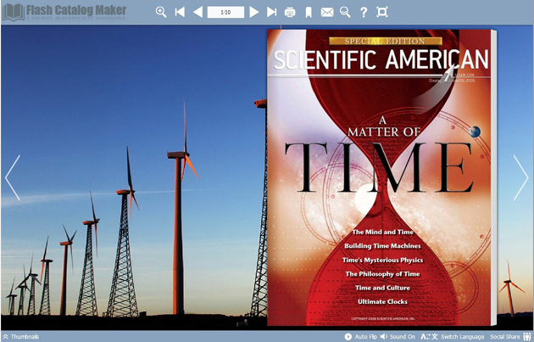The width and height of the screenshot is (534, 342).
Task: Flip backward with large left side arrow
Action: 13,177
